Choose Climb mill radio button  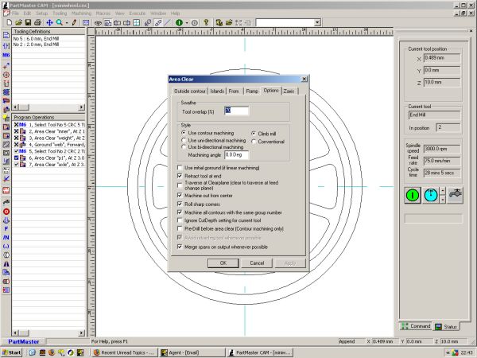[x=254, y=134]
